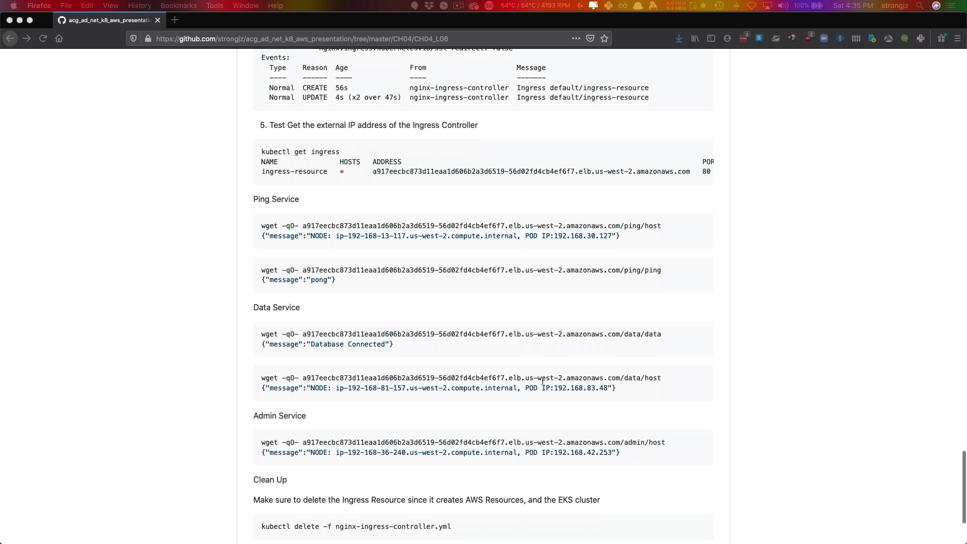Open the Bookmarks menu
Viewport: 967px width, 544px height.
point(178,6)
